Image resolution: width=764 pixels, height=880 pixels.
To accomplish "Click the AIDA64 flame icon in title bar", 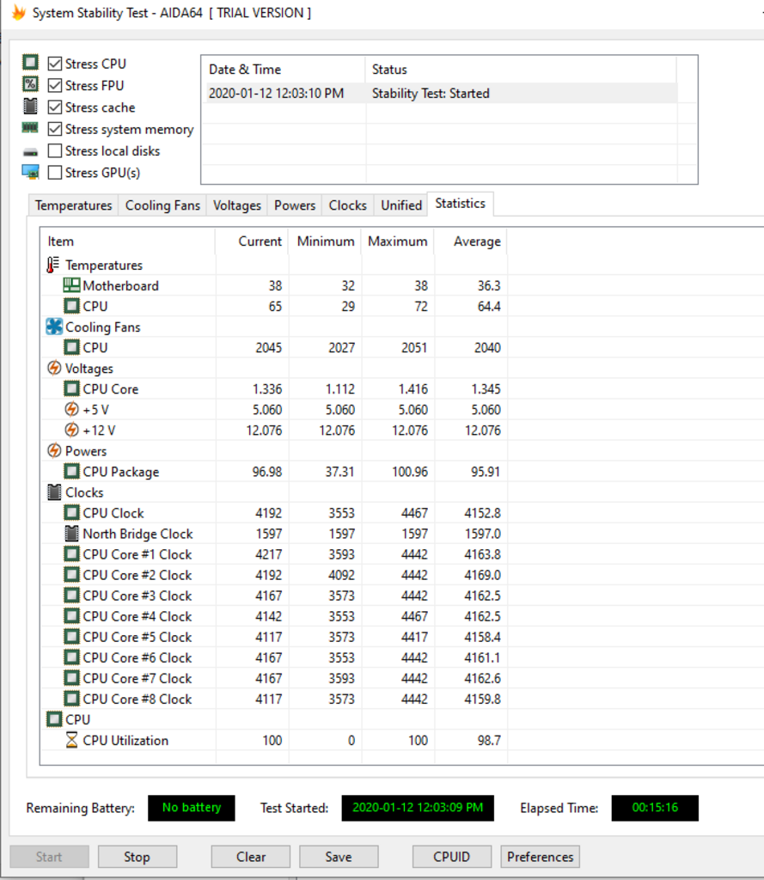I will [x=19, y=12].
